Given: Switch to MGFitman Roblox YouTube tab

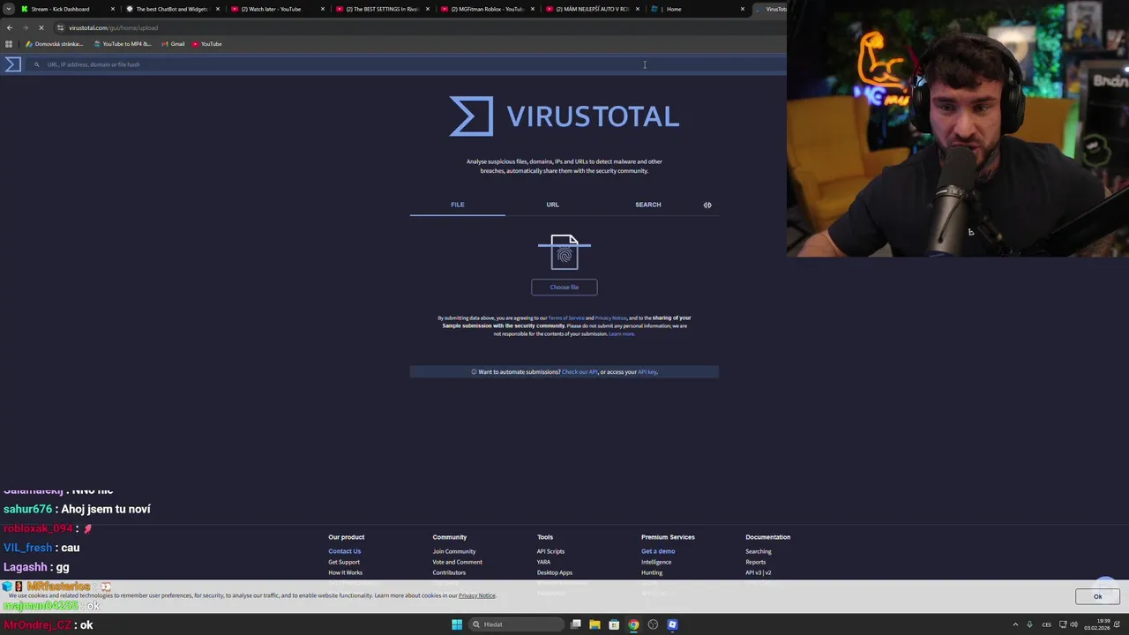Looking at the screenshot, I should 487,9.
